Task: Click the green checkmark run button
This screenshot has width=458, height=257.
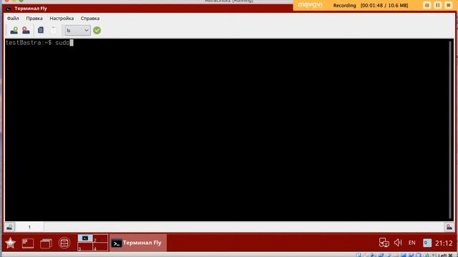Action: [97, 30]
